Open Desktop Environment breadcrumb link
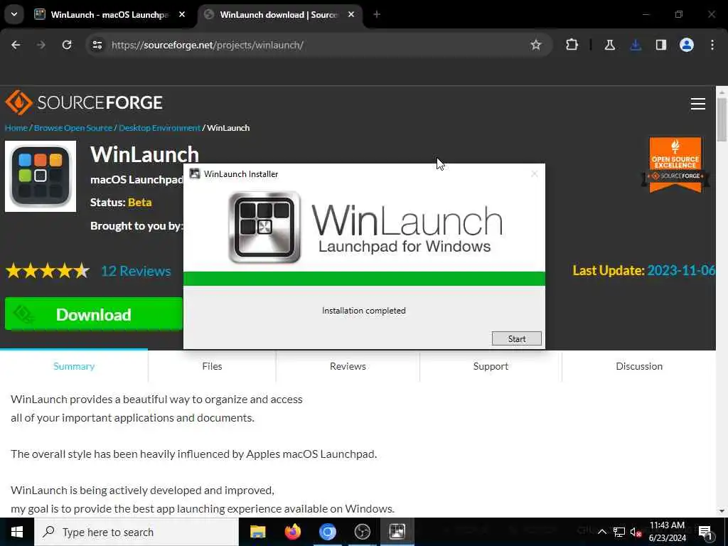The image size is (728, 546). (159, 128)
